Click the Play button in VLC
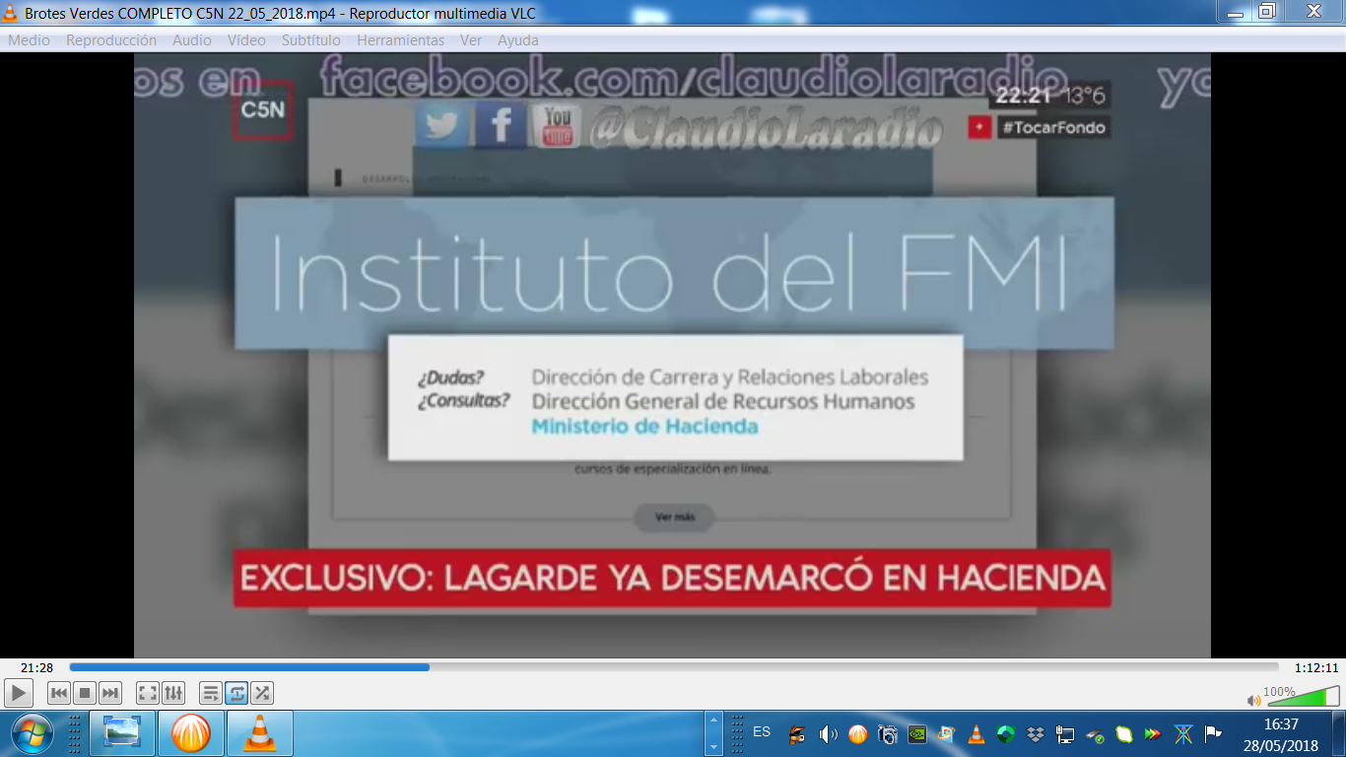 [x=18, y=693]
